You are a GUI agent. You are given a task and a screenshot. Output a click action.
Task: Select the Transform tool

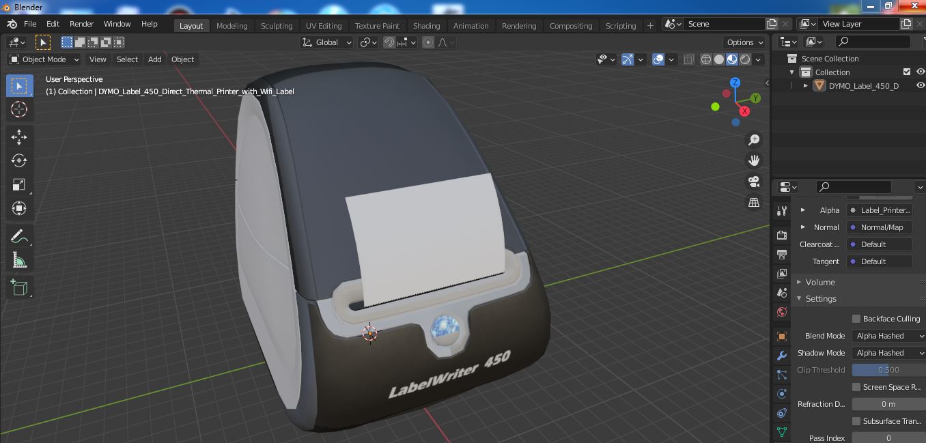point(19,208)
